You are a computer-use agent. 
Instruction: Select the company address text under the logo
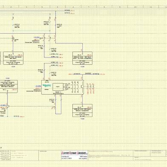(x=75, y=158)
